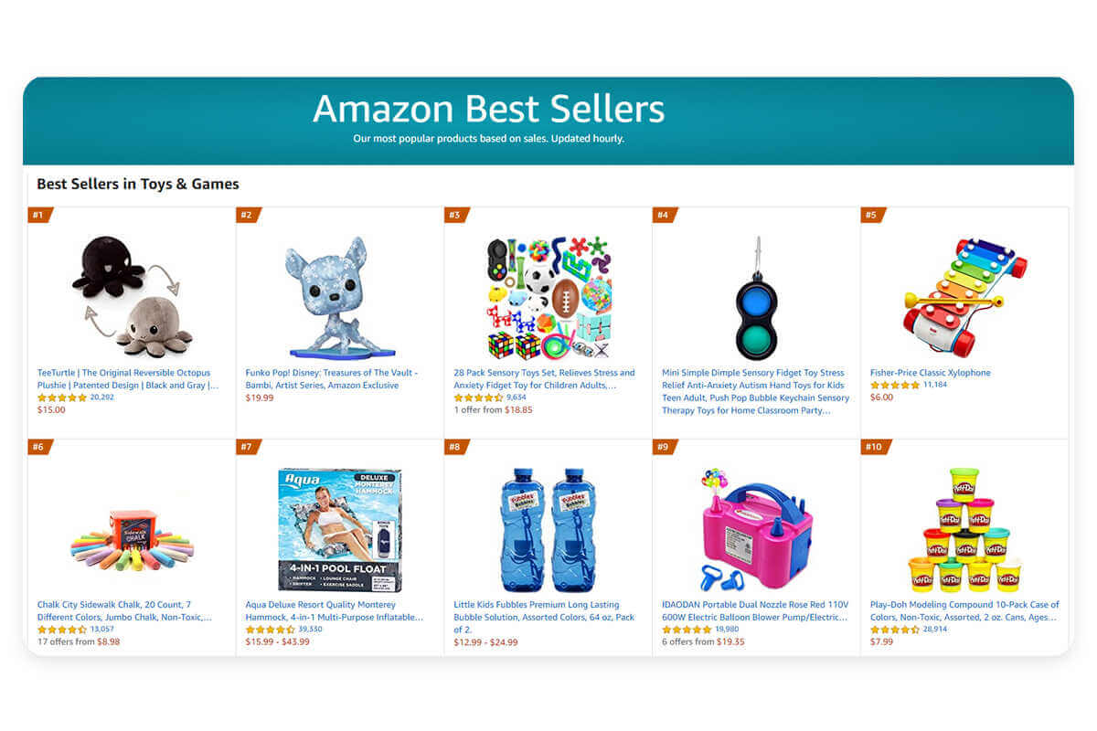The height and width of the screenshot is (731, 1097).
Task: Open the Best Sellers in Toys & Games heading
Action: pyautogui.click(x=137, y=184)
